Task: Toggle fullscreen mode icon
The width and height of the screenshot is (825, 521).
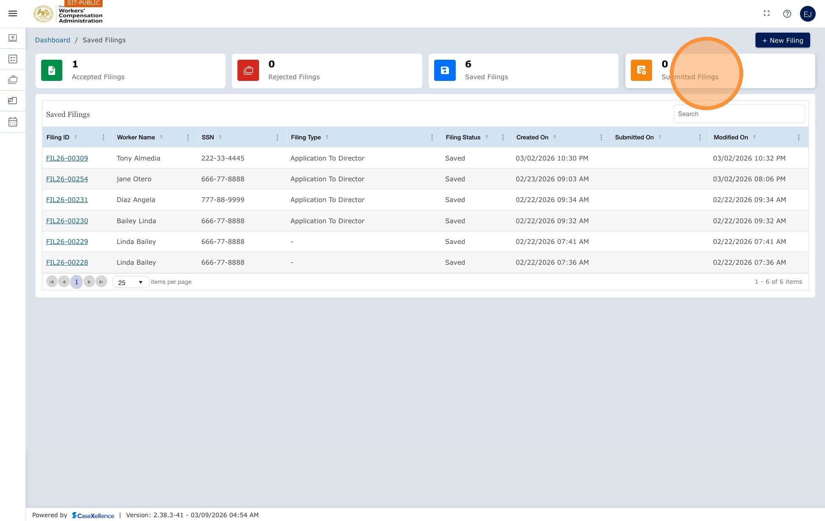Action: 766,14
